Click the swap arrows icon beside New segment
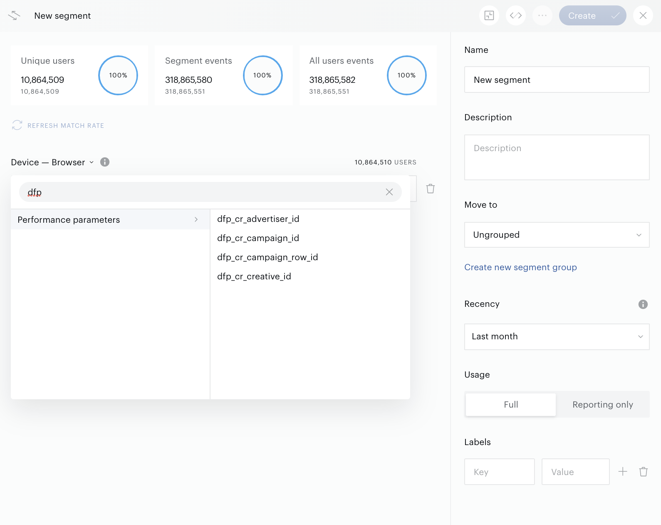The image size is (661, 525). pyautogui.click(x=14, y=15)
